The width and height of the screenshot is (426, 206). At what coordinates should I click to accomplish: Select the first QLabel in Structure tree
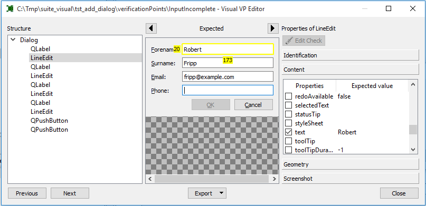[x=40, y=49]
